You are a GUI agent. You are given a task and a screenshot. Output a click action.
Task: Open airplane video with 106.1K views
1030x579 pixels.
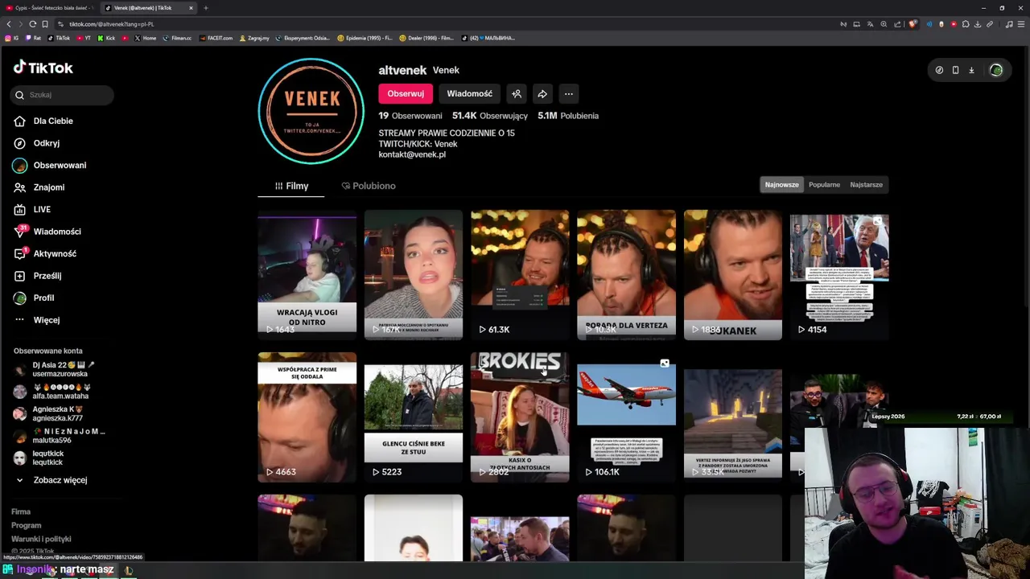coord(626,417)
